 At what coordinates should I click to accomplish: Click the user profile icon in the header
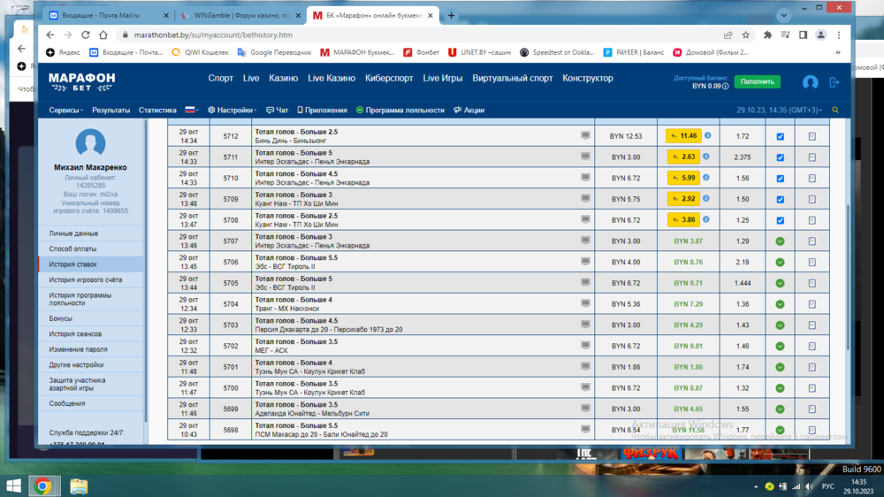point(810,82)
